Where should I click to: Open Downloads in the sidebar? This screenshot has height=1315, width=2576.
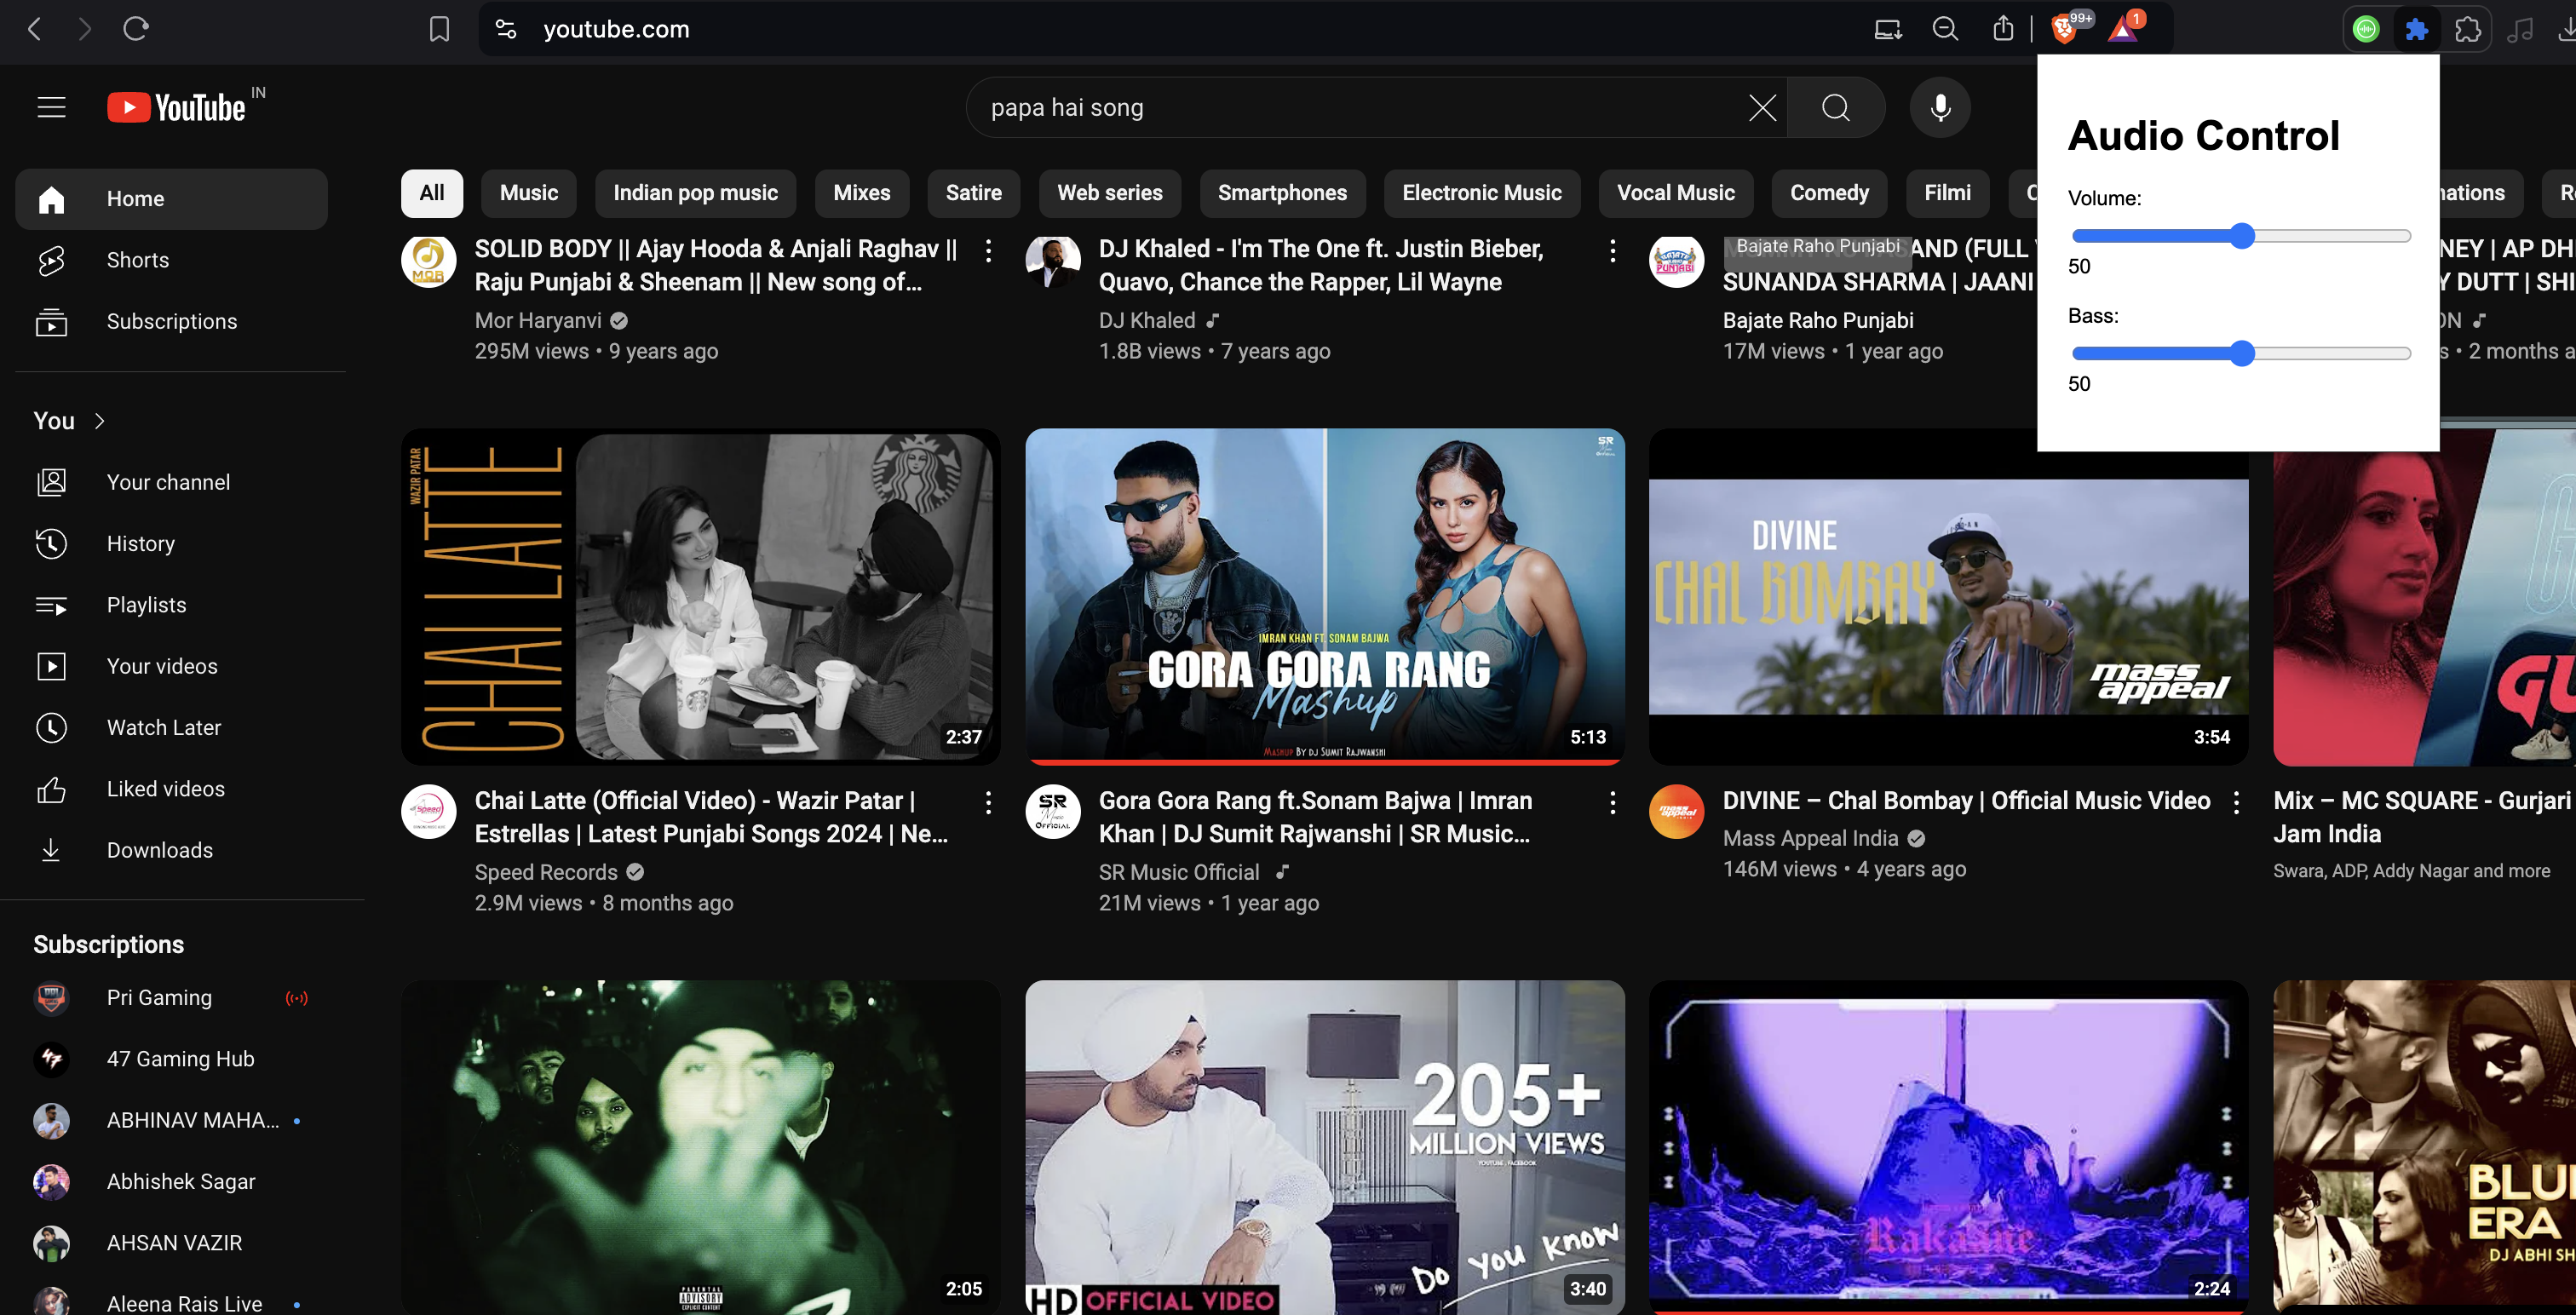[x=171, y=850]
